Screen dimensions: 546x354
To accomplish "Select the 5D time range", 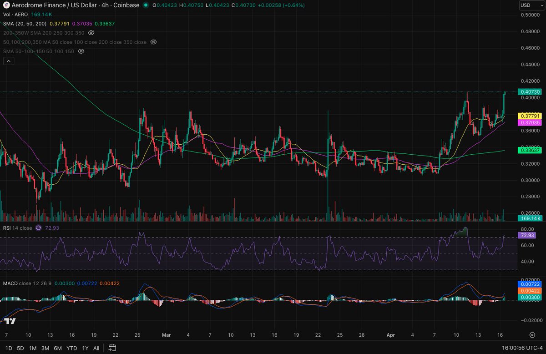I will click(20, 348).
